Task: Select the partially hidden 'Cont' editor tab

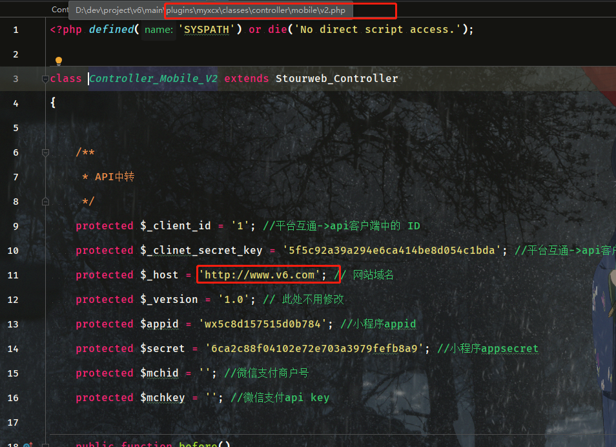Action: [x=59, y=10]
